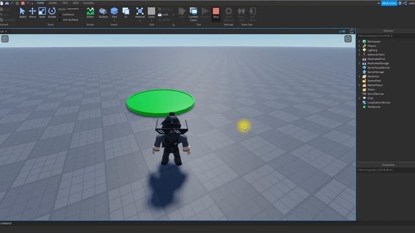The height and width of the screenshot is (233, 415).
Task: Expand the Players tree node
Action: pyautogui.click(x=359, y=46)
